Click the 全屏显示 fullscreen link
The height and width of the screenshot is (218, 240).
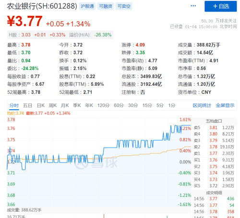225,105
